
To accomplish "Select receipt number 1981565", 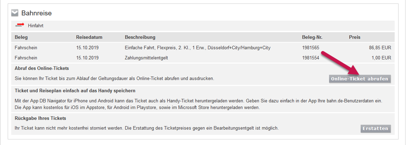I will (x=311, y=48).
